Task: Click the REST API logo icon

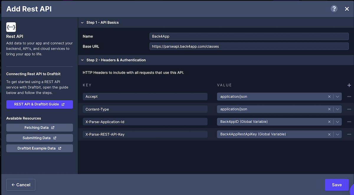Action: tap(11, 27)
